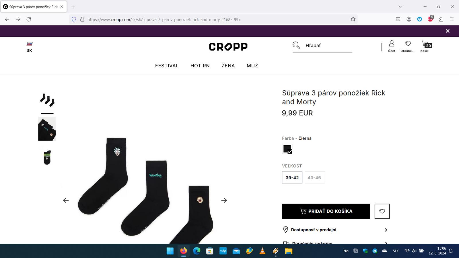Show next product image with right arrow
Viewport: 459px width, 258px height.
click(x=224, y=200)
